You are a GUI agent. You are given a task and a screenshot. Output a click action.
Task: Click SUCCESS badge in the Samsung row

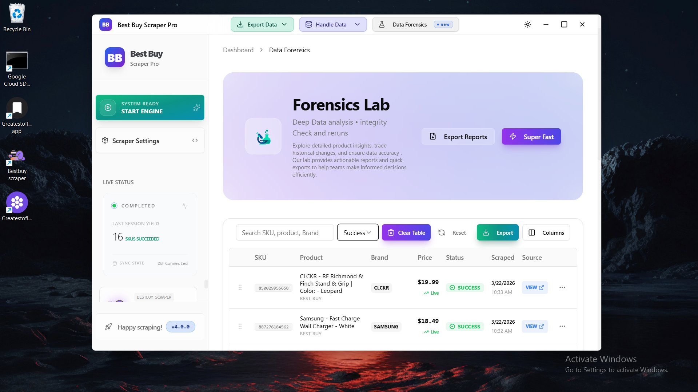(465, 327)
